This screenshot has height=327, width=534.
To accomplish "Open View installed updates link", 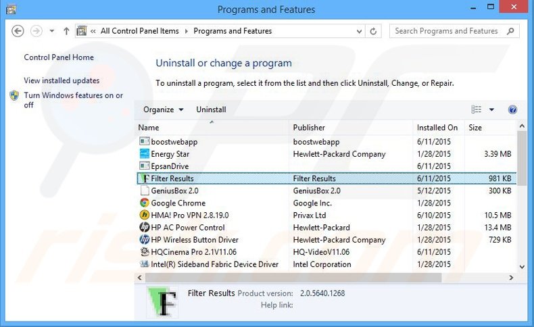I will tap(62, 80).
